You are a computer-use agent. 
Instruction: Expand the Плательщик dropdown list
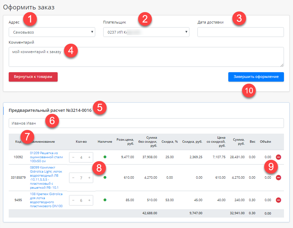click(x=146, y=32)
